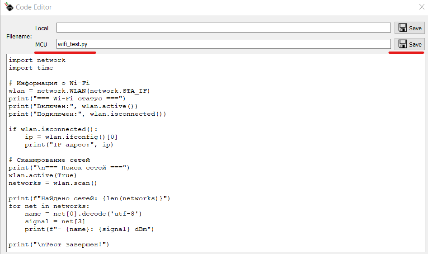Click the line printing "Найдено сетей:"
Viewport: 428px width, 254px height.
tap(89, 198)
